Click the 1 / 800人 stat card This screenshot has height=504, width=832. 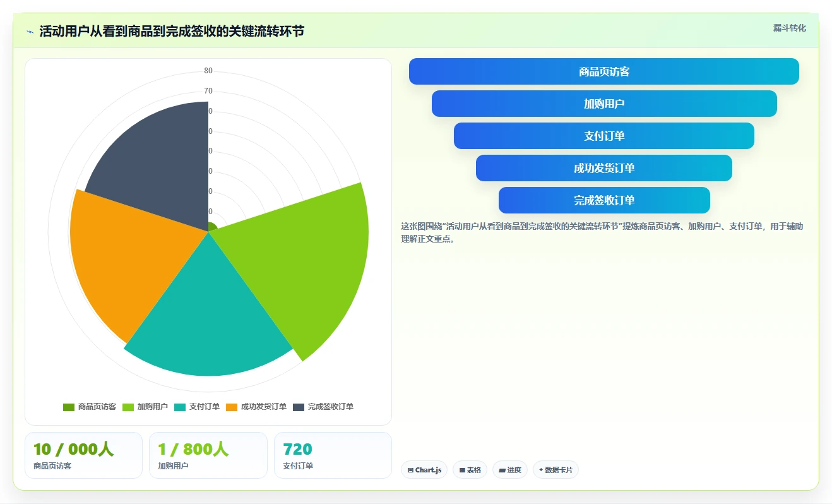tap(208, 455)
